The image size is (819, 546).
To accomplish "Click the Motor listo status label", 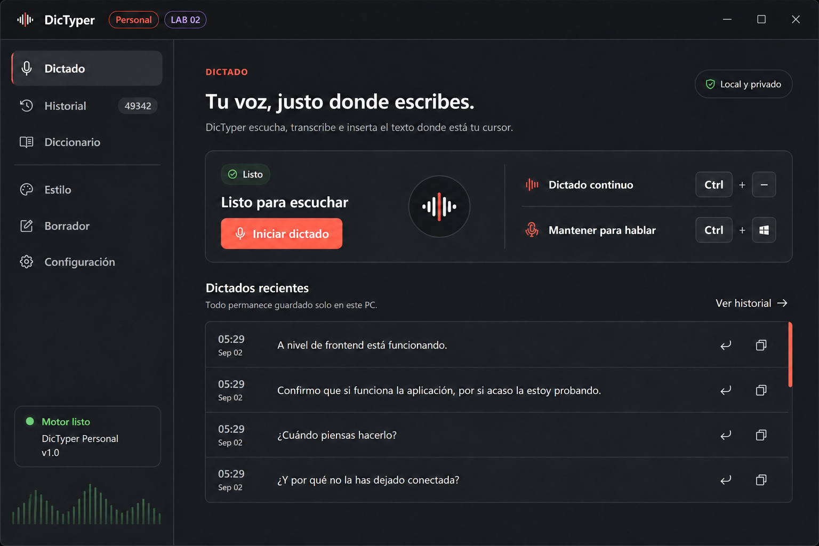I will pyautogui.click(x=66, y=422).
